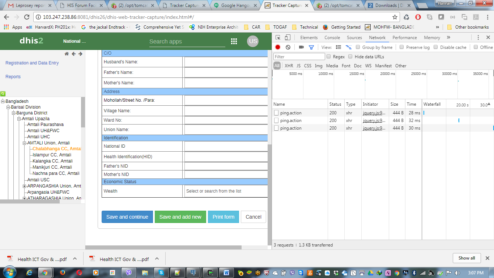Check the Disable cache option

436,47
